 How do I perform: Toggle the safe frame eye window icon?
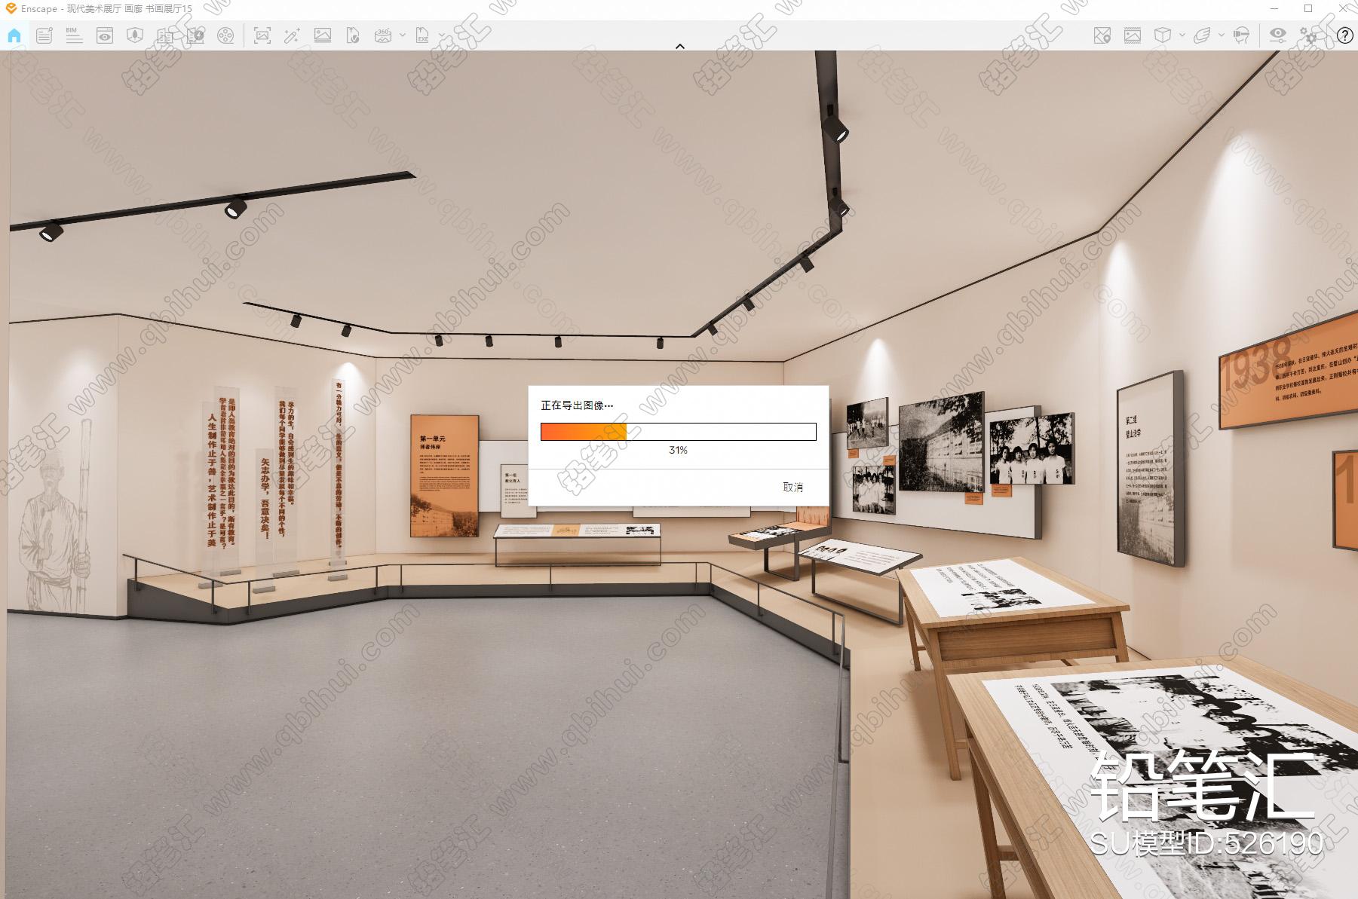point(105,35)
